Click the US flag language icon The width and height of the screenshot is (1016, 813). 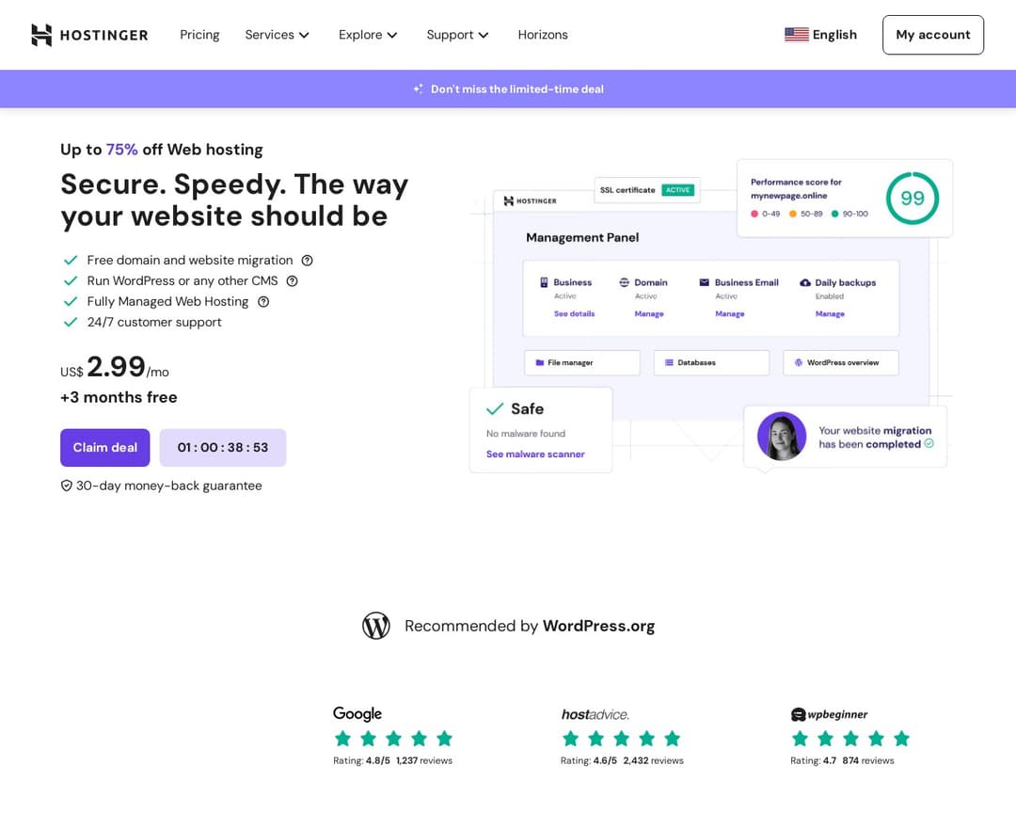click(x=796, y=35)
